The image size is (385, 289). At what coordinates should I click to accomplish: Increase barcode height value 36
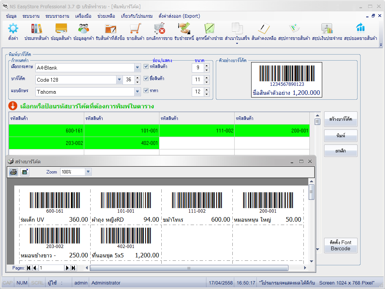[138, 78]
